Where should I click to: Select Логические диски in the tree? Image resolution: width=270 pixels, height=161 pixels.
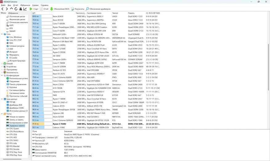point(17,17)
